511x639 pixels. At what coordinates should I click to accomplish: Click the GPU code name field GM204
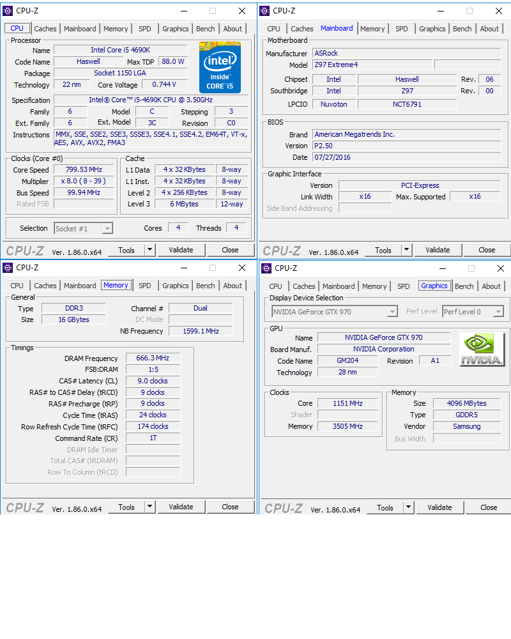click(347, 360)
